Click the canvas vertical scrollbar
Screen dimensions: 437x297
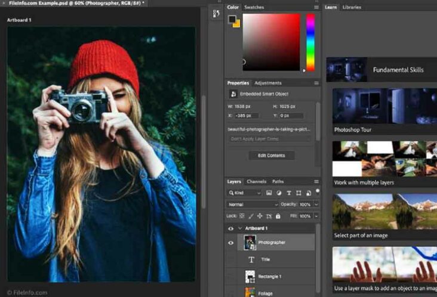pyautogui.click(x=204, y=151)
